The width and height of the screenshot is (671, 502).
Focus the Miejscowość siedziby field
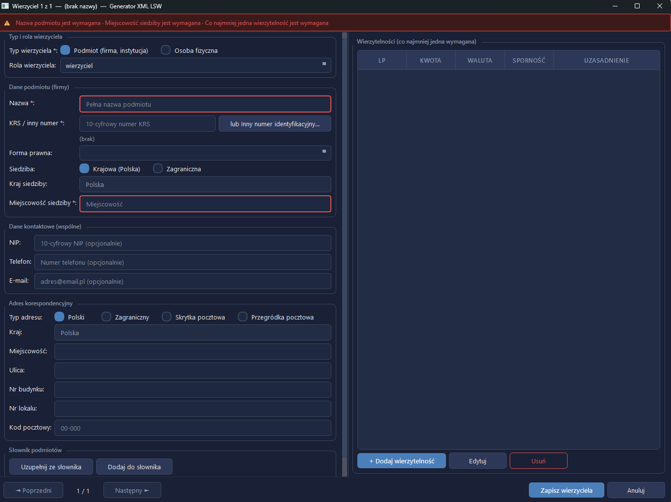[205, 204]
